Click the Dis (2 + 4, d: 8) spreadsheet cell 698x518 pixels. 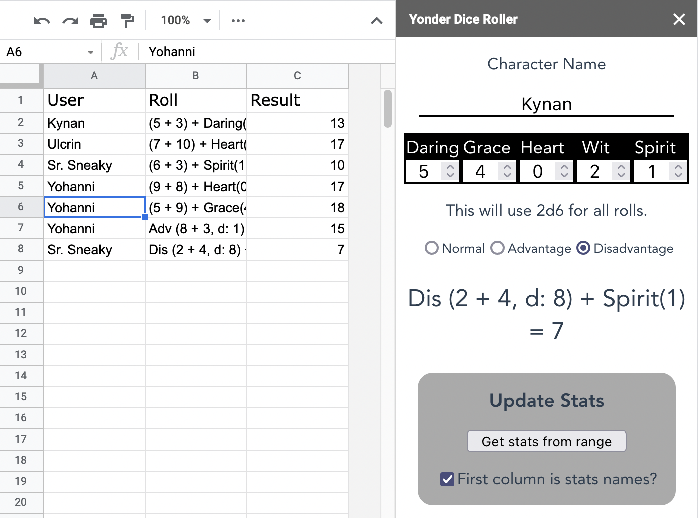point(196,249)
